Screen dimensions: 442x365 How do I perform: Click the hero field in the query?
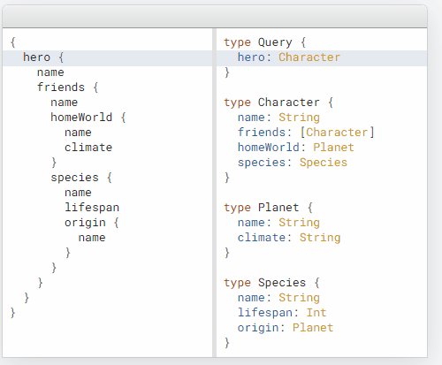(37, 57)
